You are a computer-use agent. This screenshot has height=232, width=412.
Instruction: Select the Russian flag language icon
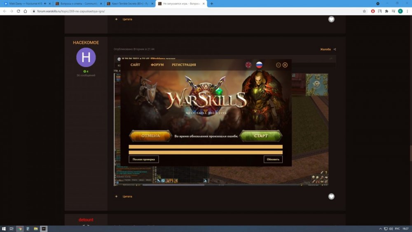click(259, 65)
